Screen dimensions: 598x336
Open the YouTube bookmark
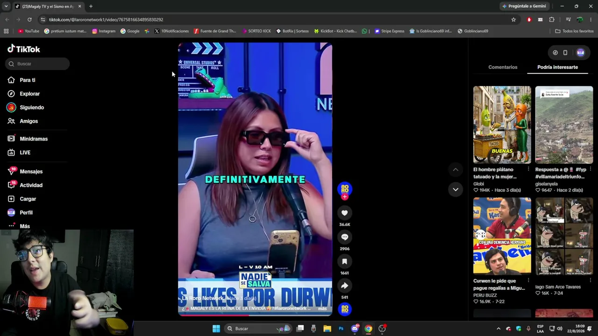(28, 31)
